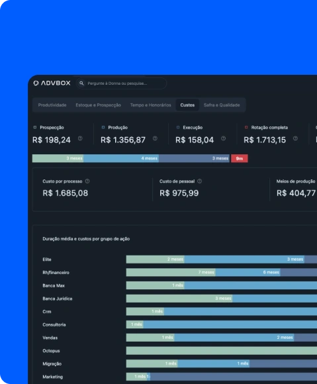Click the 'Vendas' row label
This screenshot has width=317, height=384.
tap(50, 338)
